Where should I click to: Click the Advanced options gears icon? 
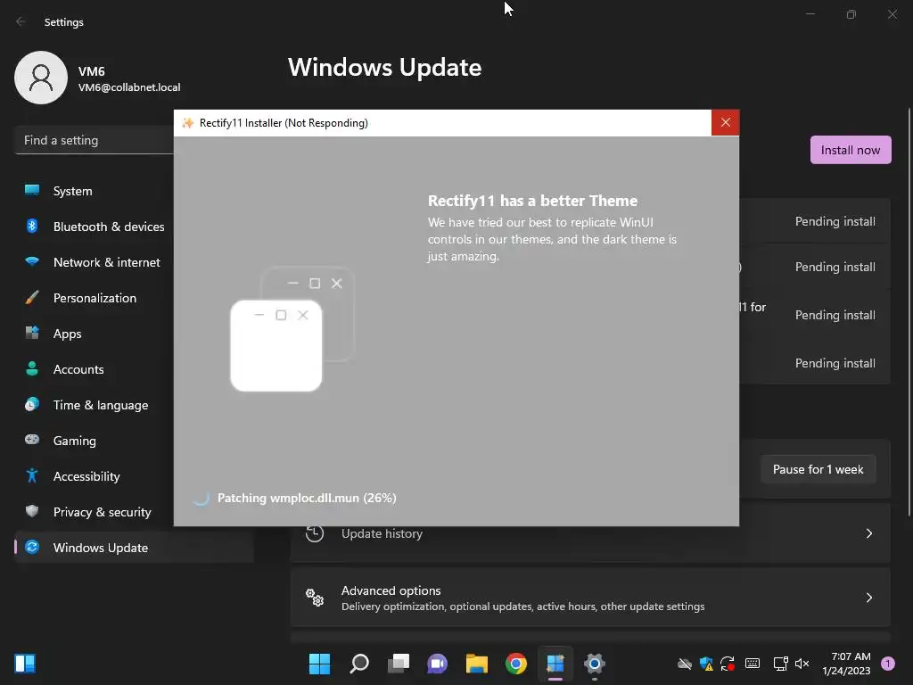pos(315,598)
